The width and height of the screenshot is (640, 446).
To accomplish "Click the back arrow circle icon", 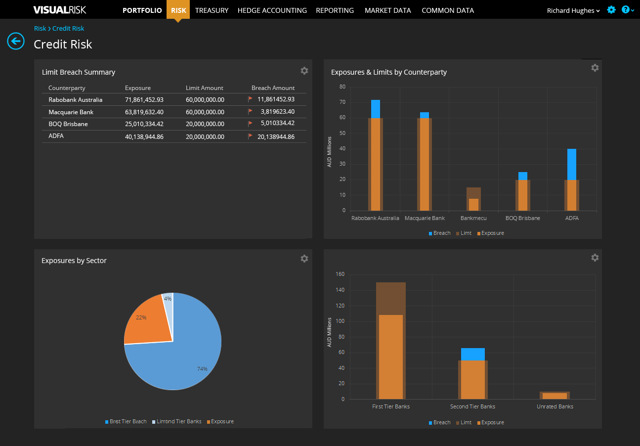I will pyautogui.click(x=16, y=41).
